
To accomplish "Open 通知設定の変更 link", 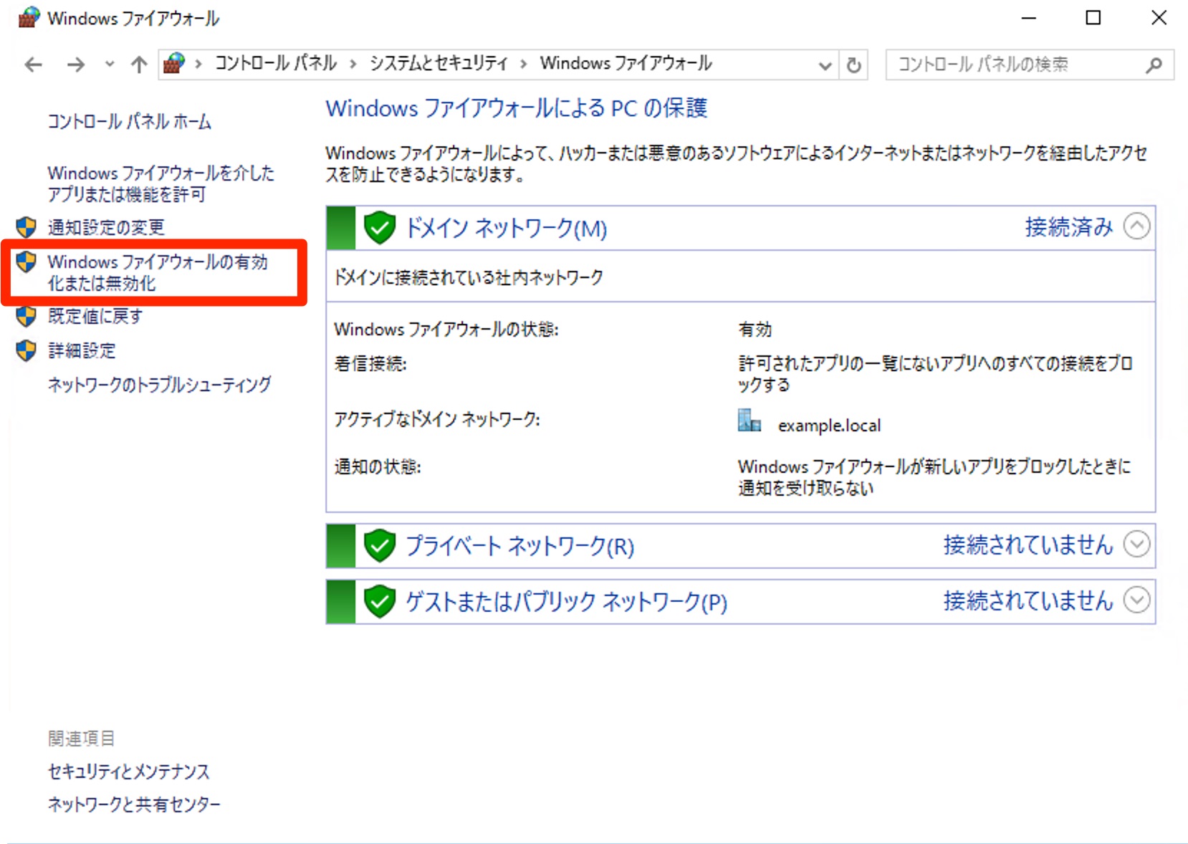I will pos(106,227).
